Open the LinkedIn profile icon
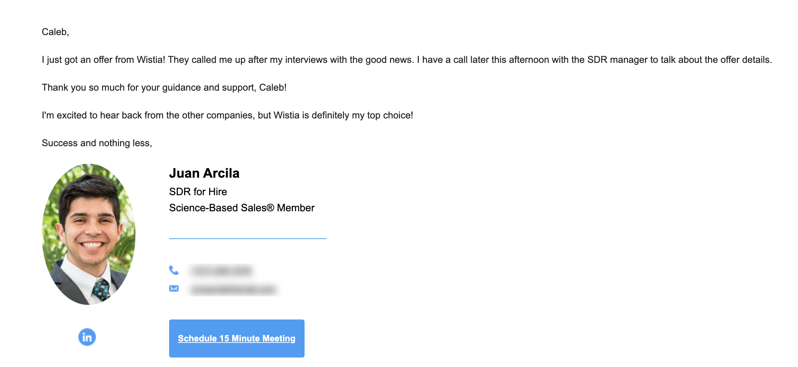The width and height of the screenshot is (798, 367). point(87,337)
